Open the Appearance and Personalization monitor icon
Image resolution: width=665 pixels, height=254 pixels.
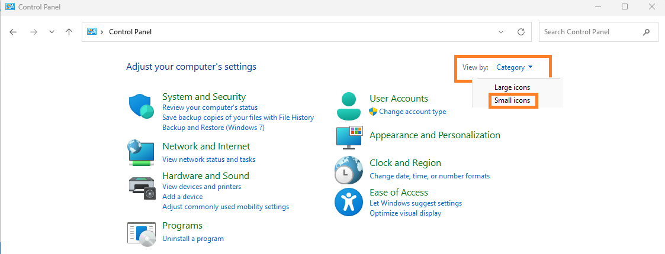[349, 137]
